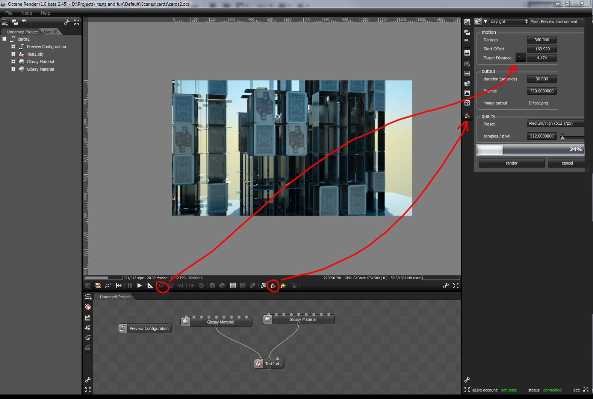The width and height of the screenshot is (593, 399).
Task: Click the image output path D:\ccc.png
Action: click(538, 103)
